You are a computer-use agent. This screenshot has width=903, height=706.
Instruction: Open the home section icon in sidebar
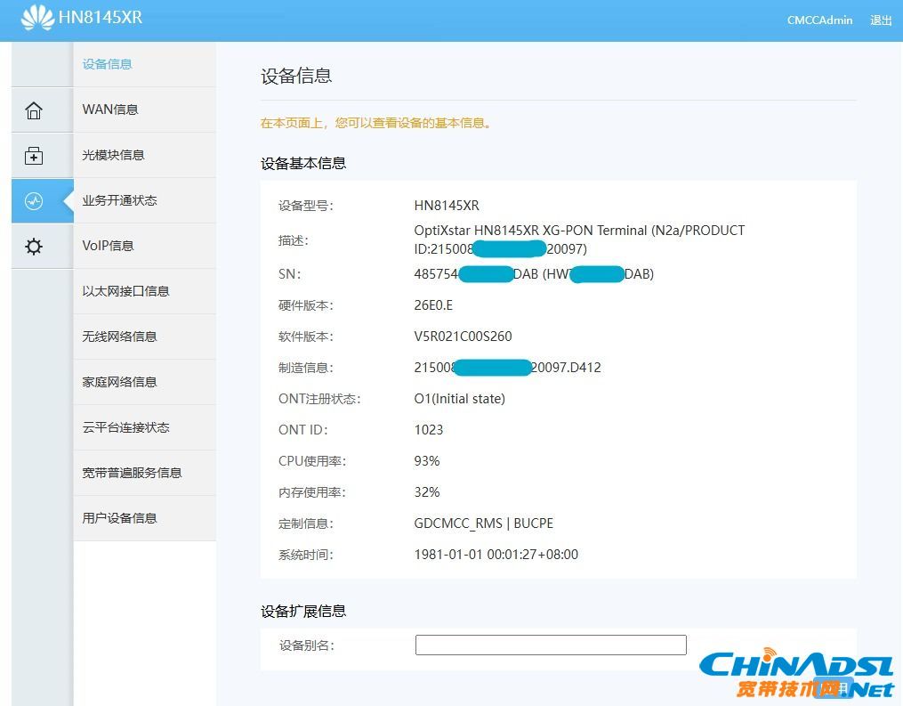click(34, 110)
